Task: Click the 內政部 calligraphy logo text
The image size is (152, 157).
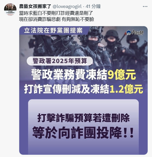Action: pyautogui.click(x=137, y=33)
